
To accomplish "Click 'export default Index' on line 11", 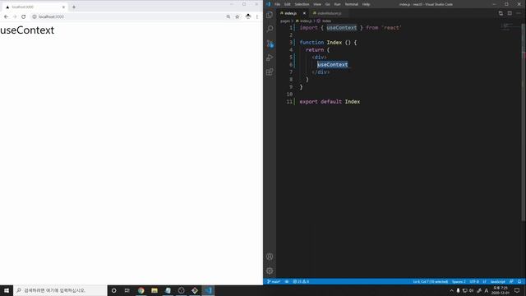I will click(330, 101).
